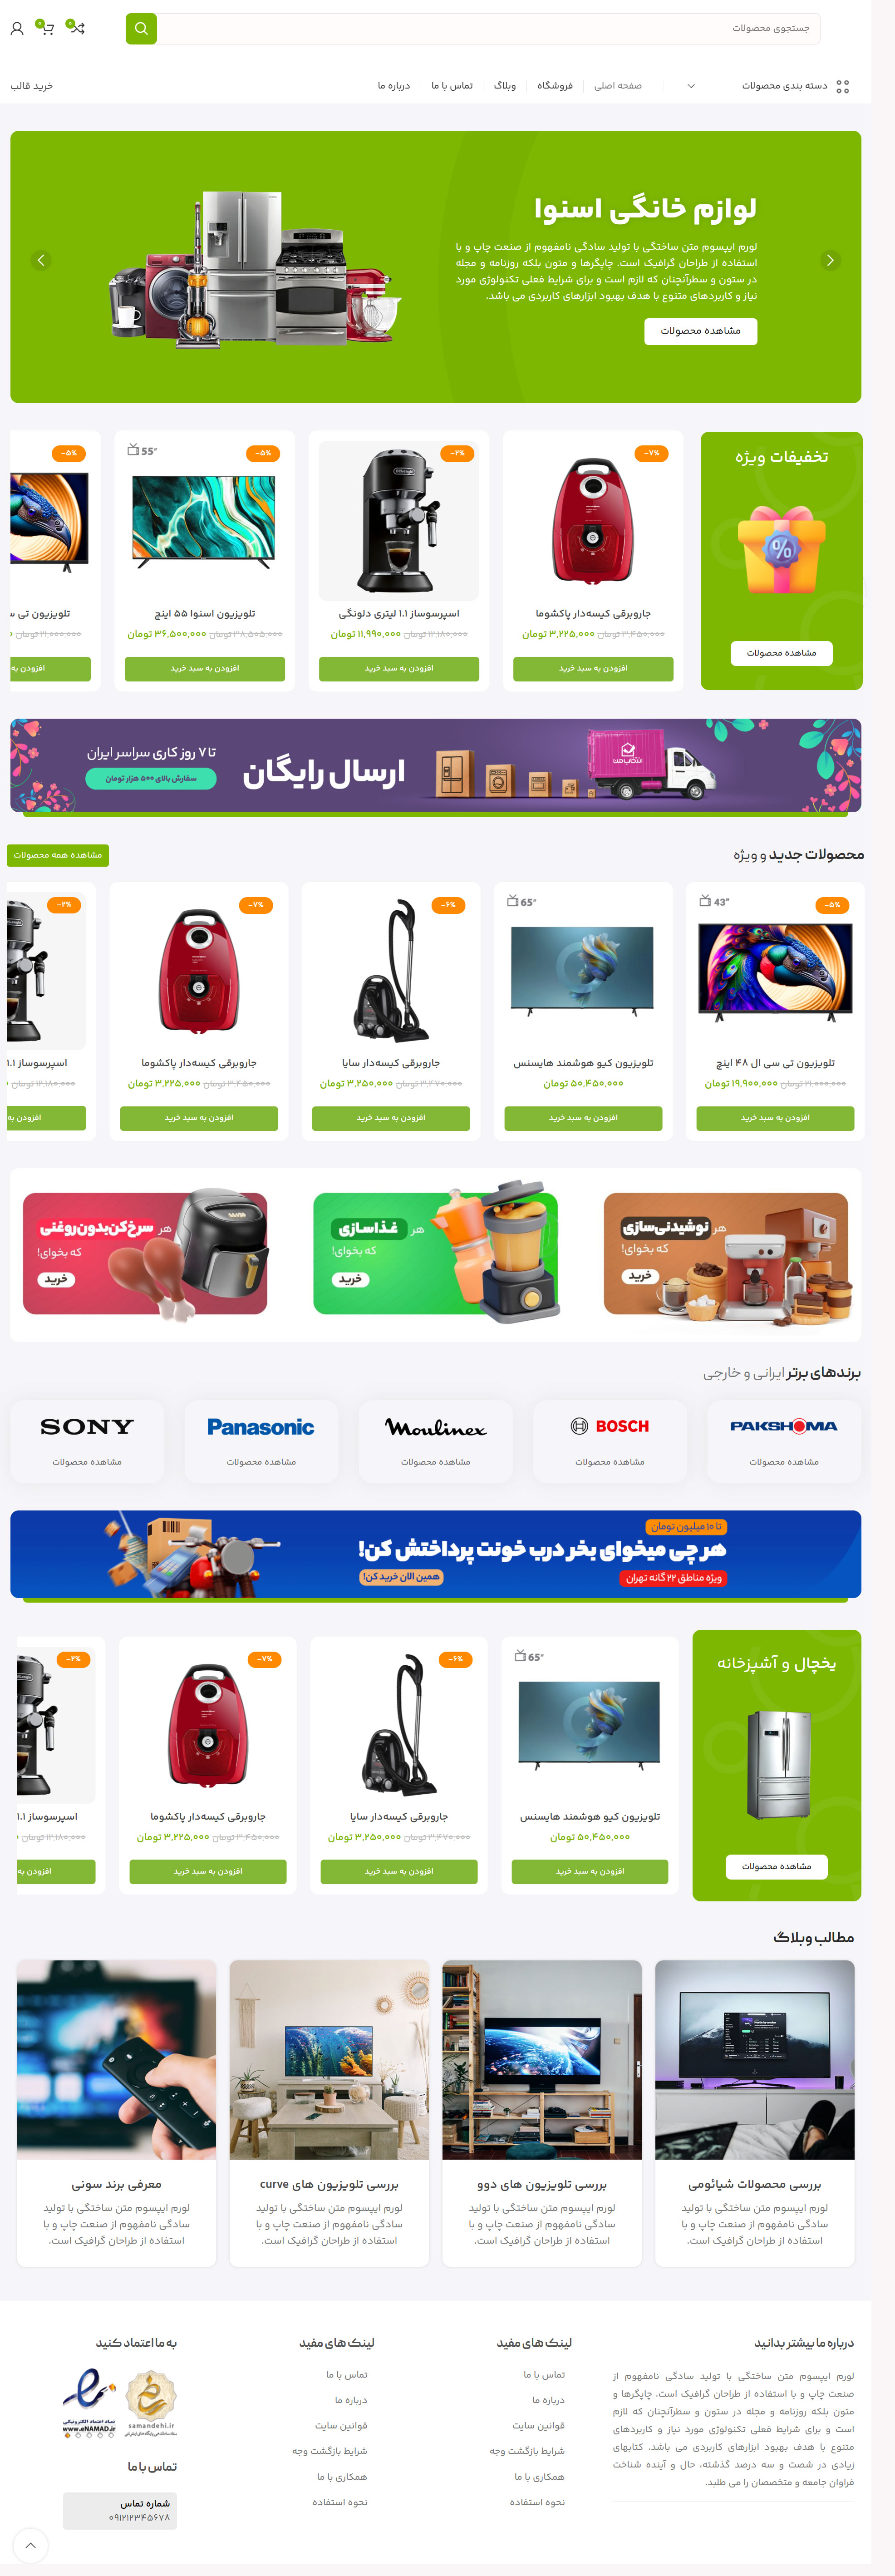This screenshot has width=895, height=2576.
Task: Click the خرید قالب link
Action: (32, 86)
